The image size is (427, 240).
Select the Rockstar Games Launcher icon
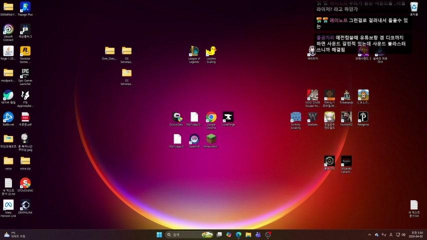(25, 51)
